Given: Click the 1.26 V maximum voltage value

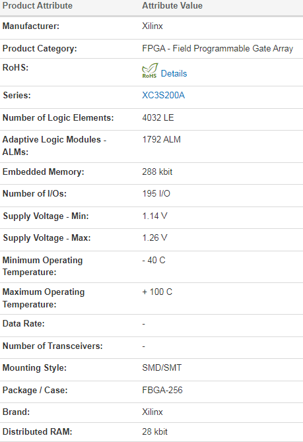Looking at the screenshot, I should coord(154,237).
